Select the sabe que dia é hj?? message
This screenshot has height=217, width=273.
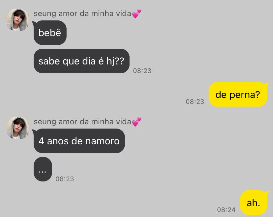pyautogui.click(x=81, y=61)
